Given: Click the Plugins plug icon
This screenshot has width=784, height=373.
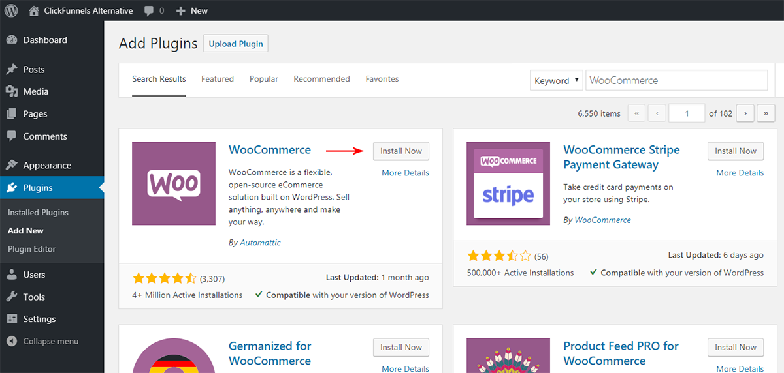Looking at the screenshot, I should click(12, 188).
